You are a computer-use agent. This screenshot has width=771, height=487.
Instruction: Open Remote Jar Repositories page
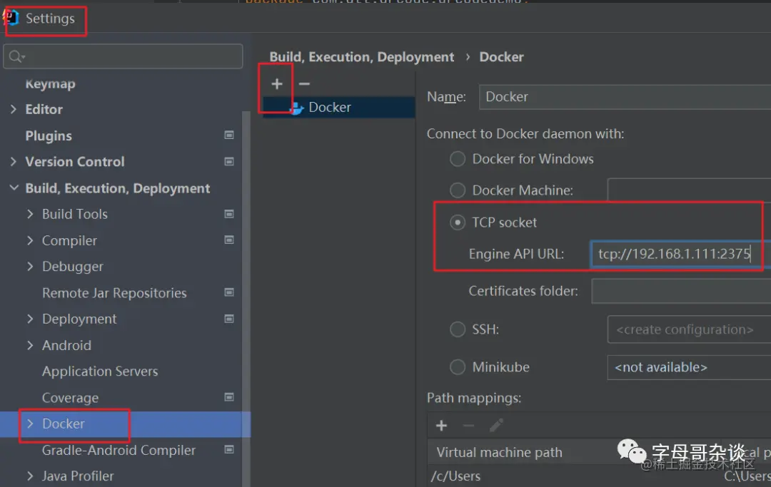pyautogui.click(x=114, y=293)
